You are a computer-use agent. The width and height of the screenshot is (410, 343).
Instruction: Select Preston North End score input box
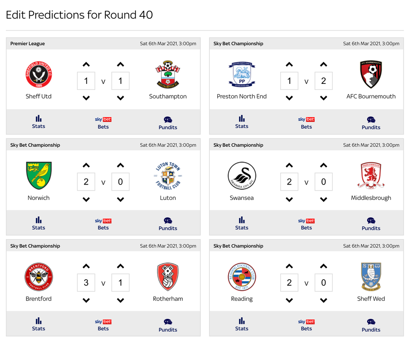[x=289, y=81]
